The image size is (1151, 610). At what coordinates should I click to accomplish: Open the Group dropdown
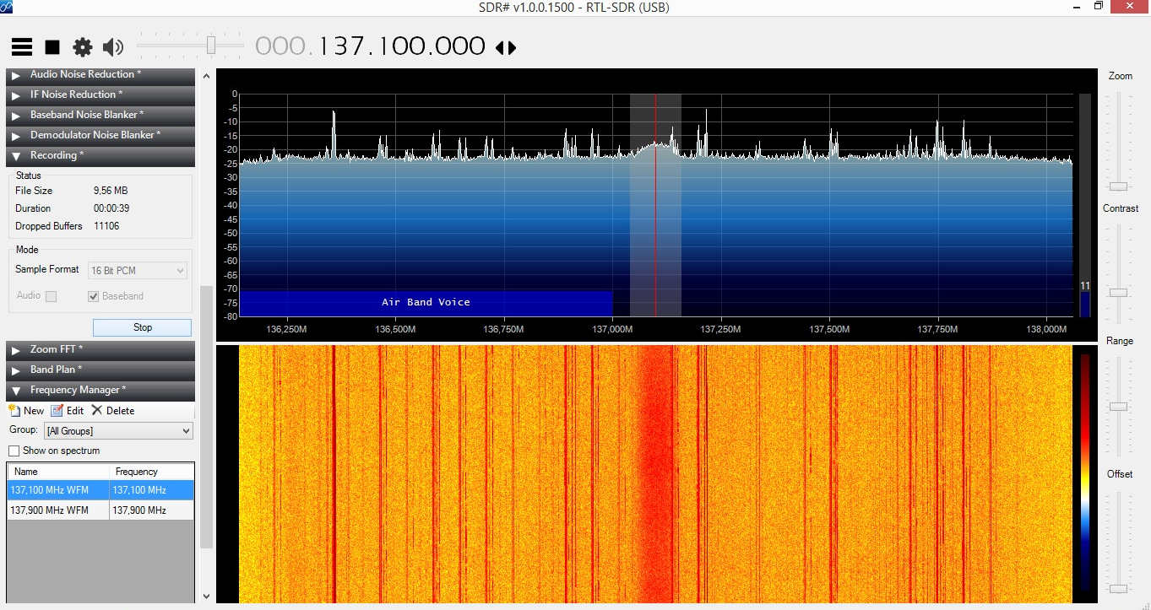118,431
